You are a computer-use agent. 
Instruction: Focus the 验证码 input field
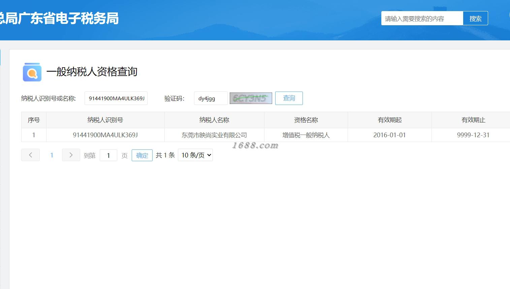(211, 98)
